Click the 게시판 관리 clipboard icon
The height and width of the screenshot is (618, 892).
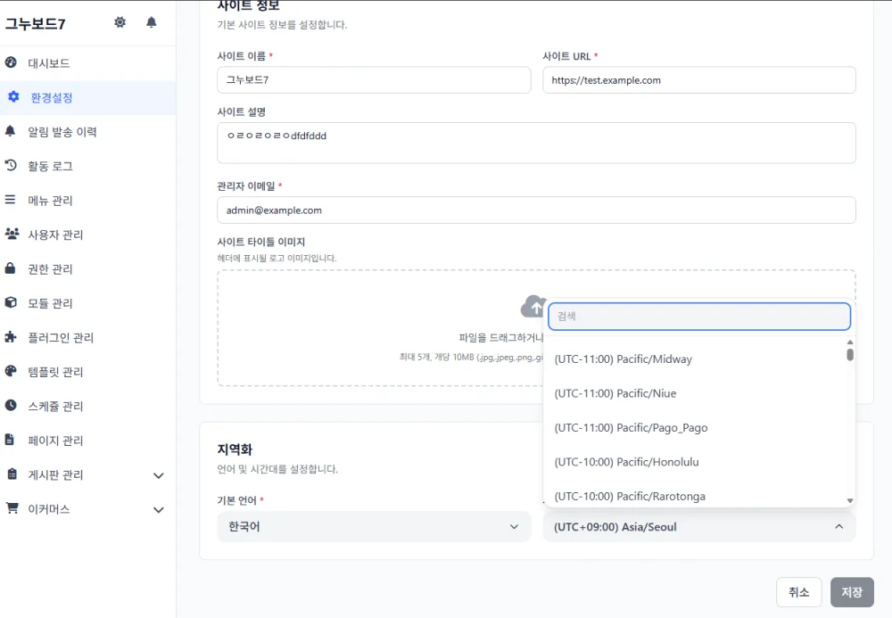(x=12, y=474)
